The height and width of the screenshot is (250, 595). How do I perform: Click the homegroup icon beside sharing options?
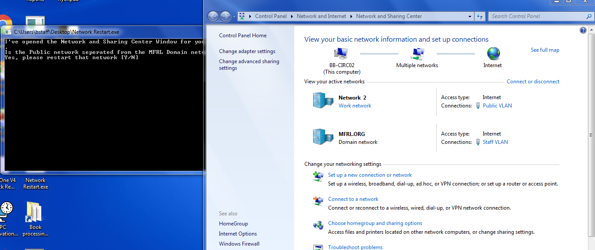click(318, 225)
